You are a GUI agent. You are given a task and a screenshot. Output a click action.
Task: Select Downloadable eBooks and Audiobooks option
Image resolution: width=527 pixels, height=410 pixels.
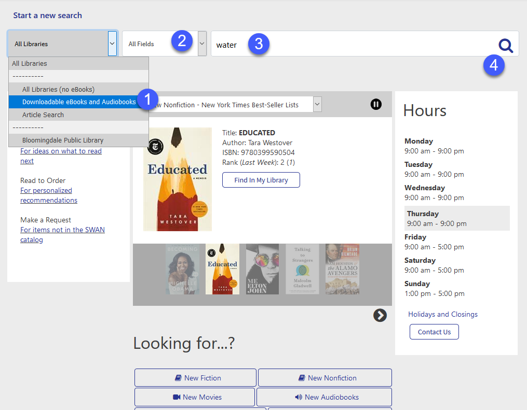click(x=78, y=102)
